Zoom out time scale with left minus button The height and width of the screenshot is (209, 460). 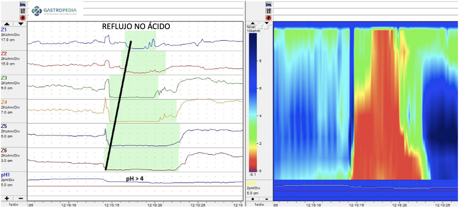(20, 198)
